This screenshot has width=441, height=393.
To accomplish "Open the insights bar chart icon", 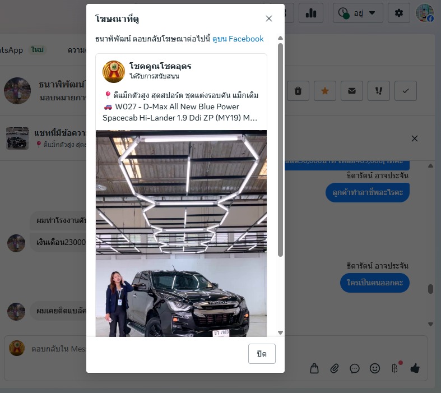I will point(311,13).
